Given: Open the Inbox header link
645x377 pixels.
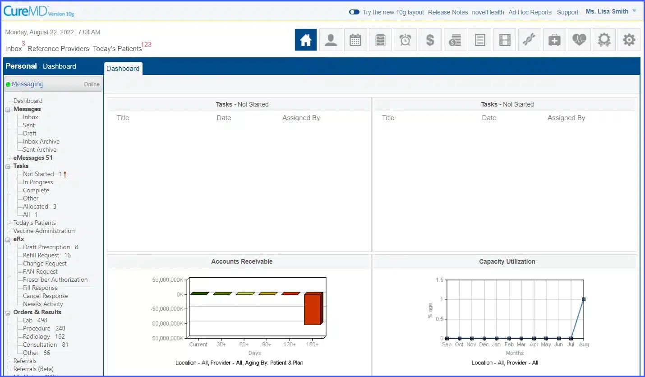Looking at the screenshot, I should [x=14, y=48].
